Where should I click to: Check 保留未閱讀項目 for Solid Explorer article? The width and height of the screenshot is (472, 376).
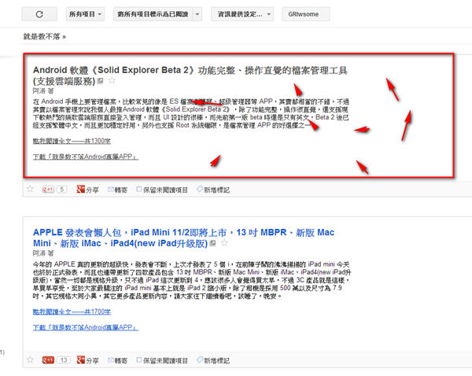pyautogui.click(x=162, y=190)
